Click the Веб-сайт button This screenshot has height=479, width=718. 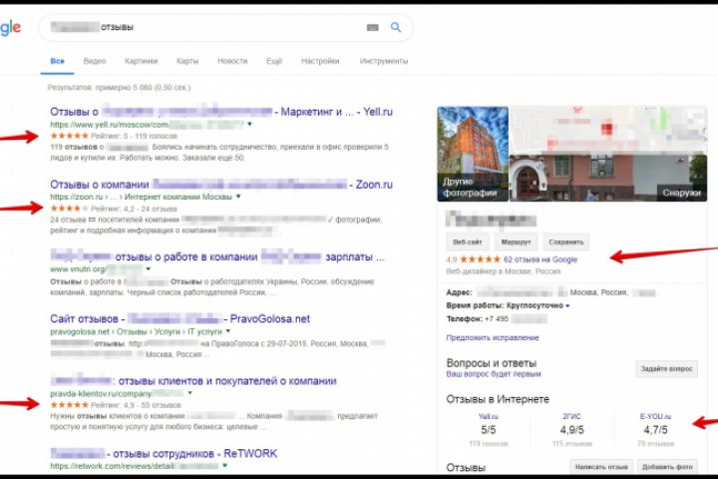(467, 242)
